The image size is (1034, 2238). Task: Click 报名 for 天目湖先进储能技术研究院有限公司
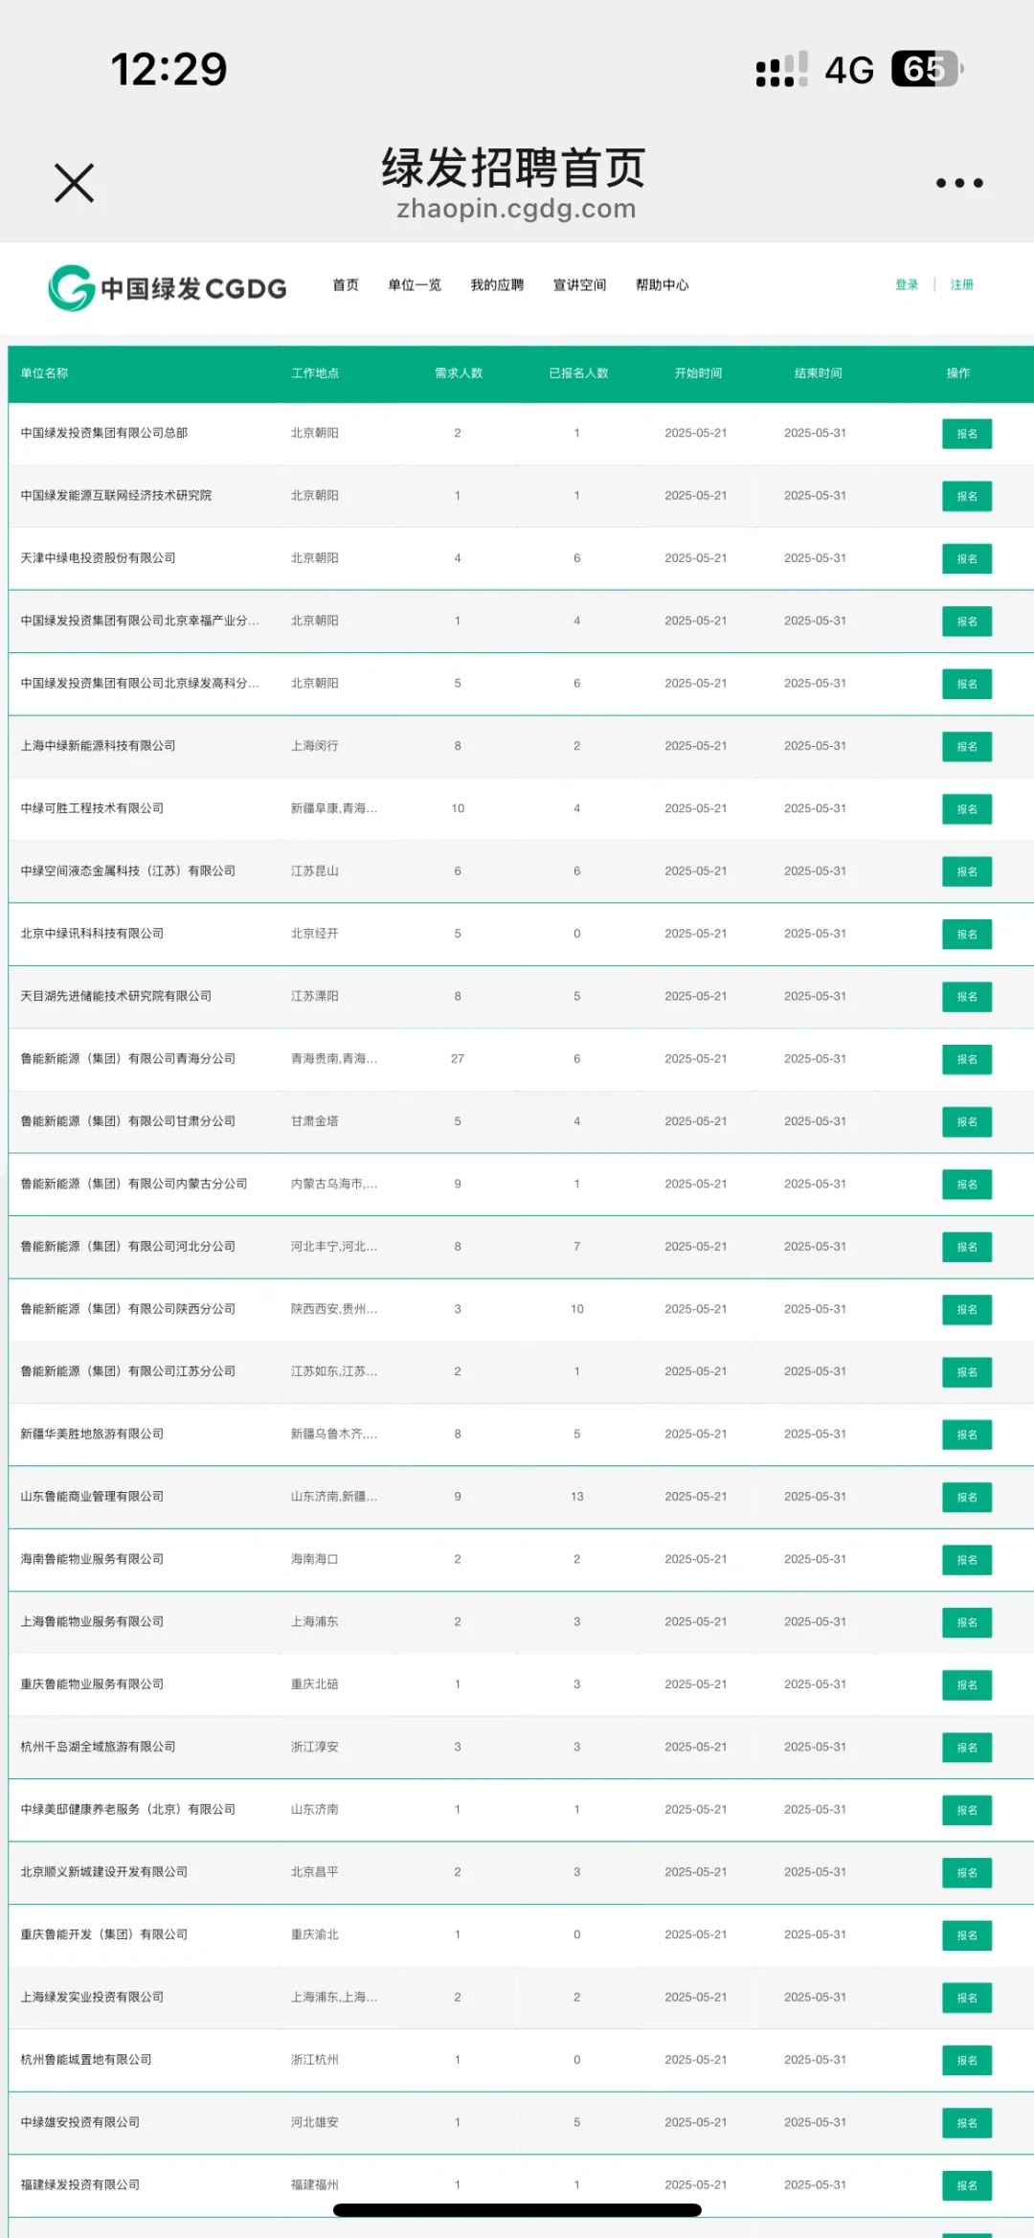pos(967,997)
